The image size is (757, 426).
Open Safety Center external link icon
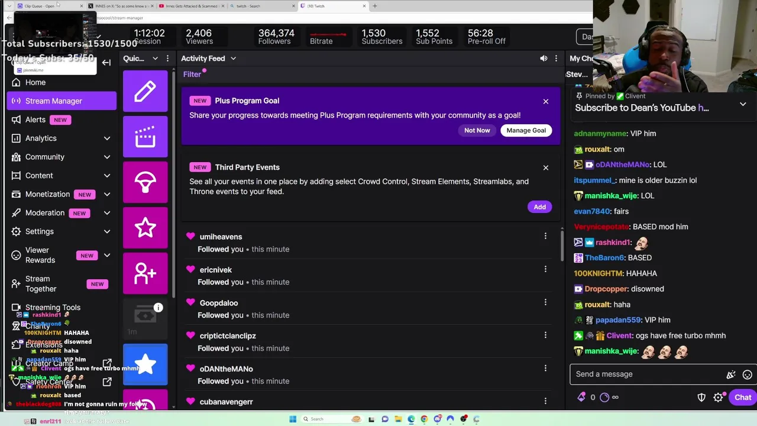click(x=107, y=382)
